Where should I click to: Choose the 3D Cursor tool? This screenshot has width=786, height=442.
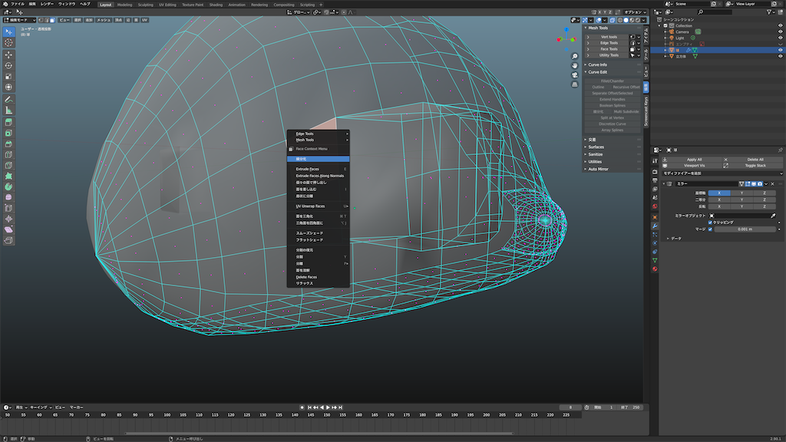pyautogui.click(x=8, y=43)
